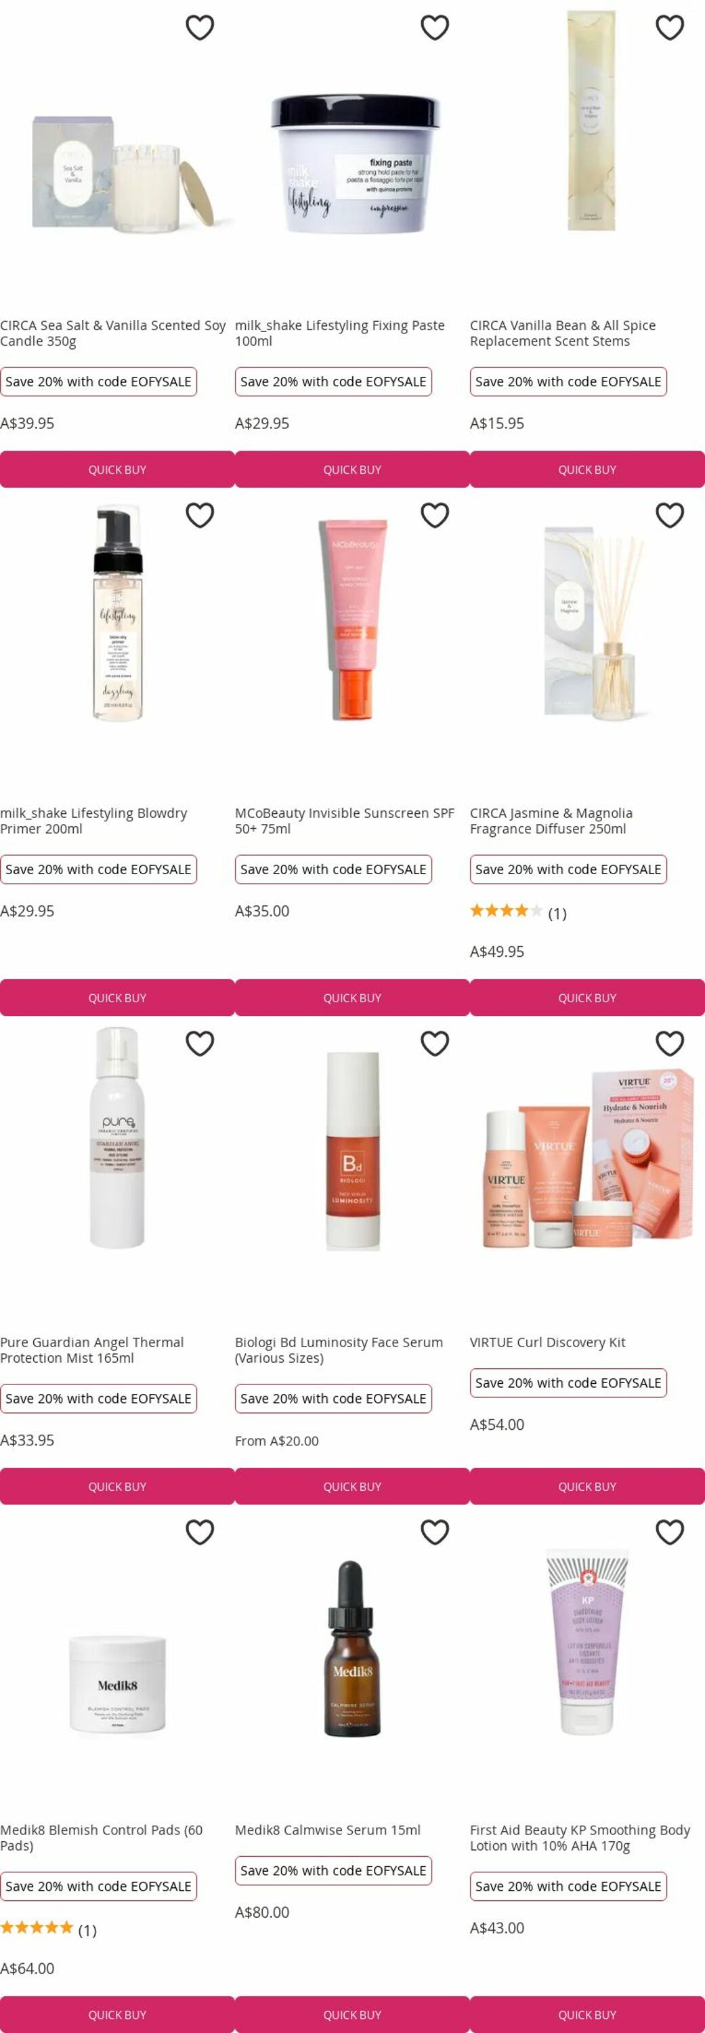The image size is (705, 2033).
Task: Open the milk_shake Fixing Paste jar image
Action: (355, 163)
